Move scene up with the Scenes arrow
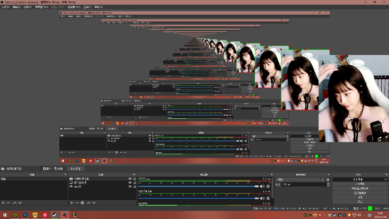 click(15, 203)
